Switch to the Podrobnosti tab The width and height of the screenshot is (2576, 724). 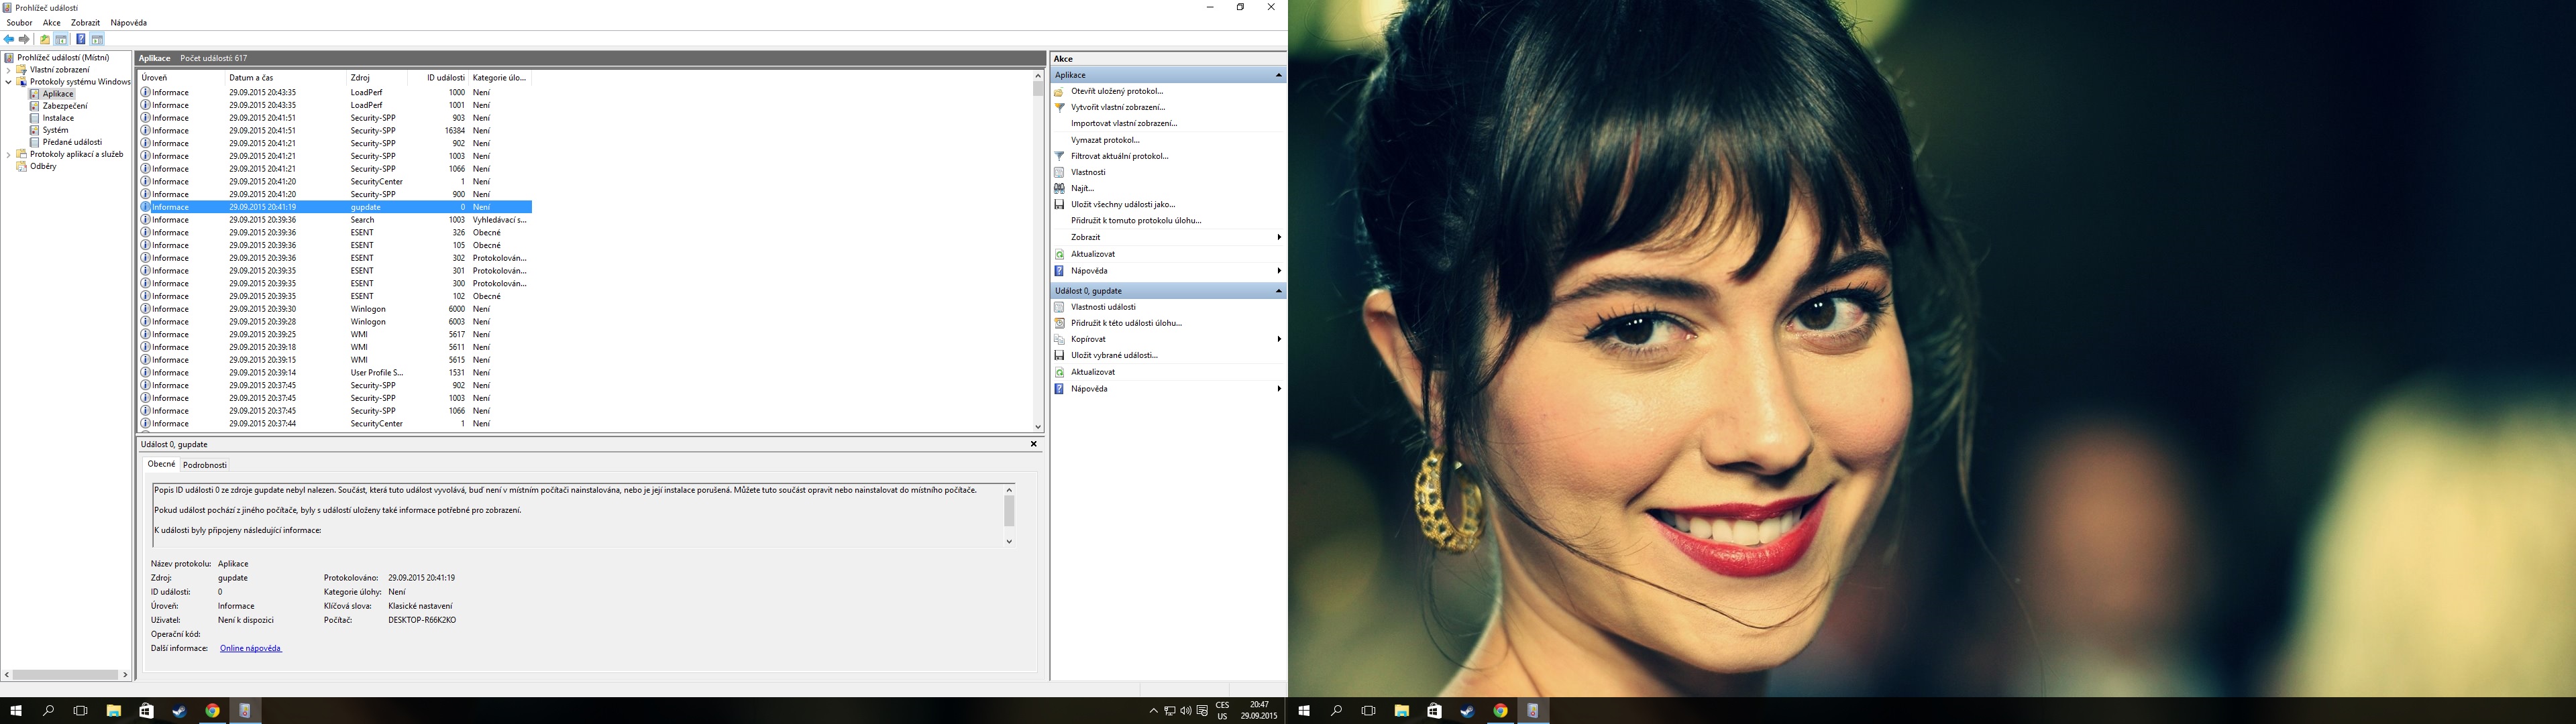point(205,465)
